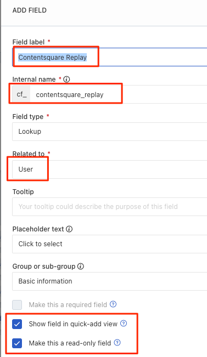The width and height of the screenshot is (207, 357).
Task: Open help icon beside required field option
Action: coord(113,304)
